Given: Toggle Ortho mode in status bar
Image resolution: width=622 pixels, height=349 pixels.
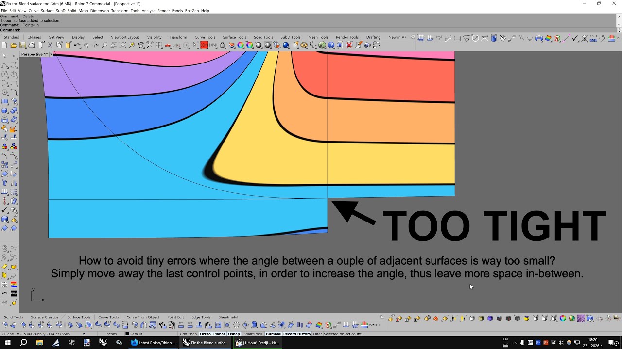Looking at the screenshot, I should click(205, 334).
